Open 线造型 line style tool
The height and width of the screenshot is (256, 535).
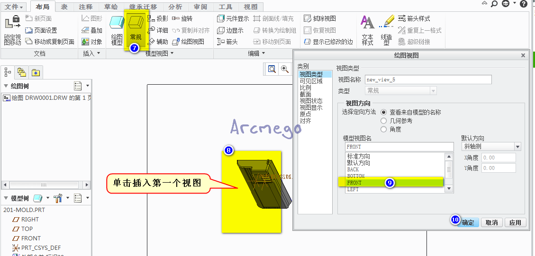(386, 30)
